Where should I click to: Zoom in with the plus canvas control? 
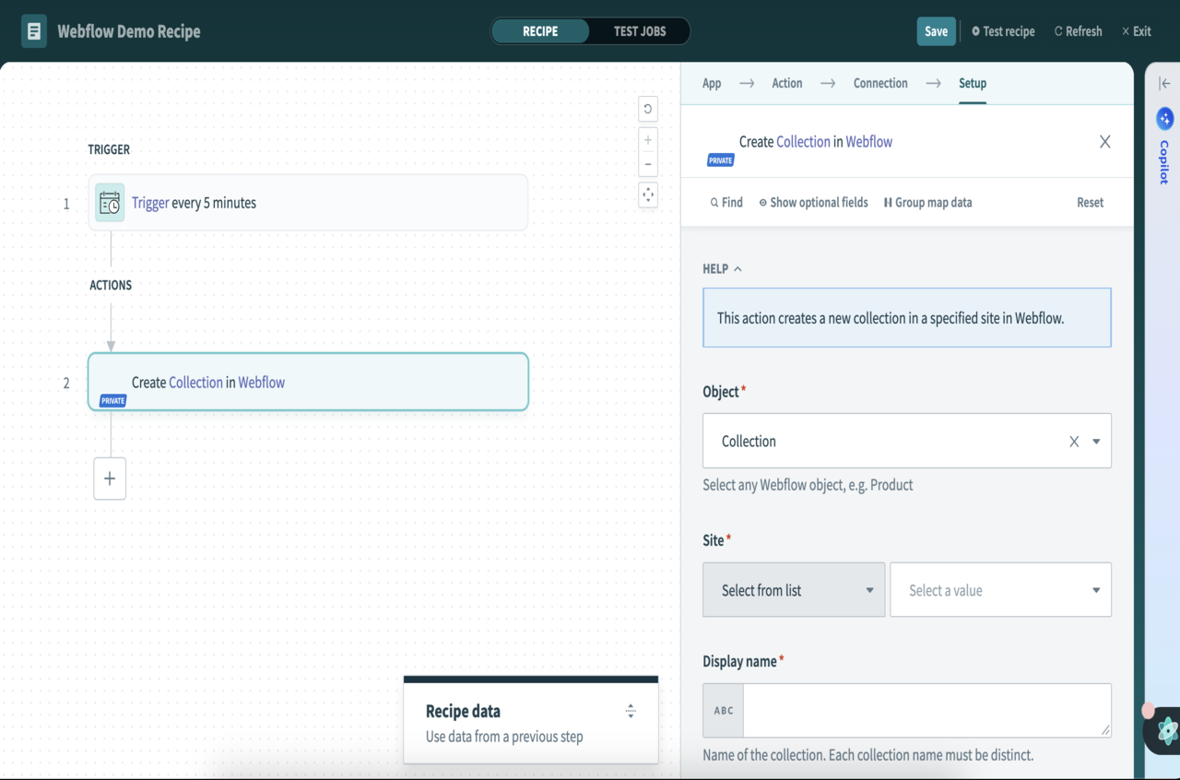point(648,140)
